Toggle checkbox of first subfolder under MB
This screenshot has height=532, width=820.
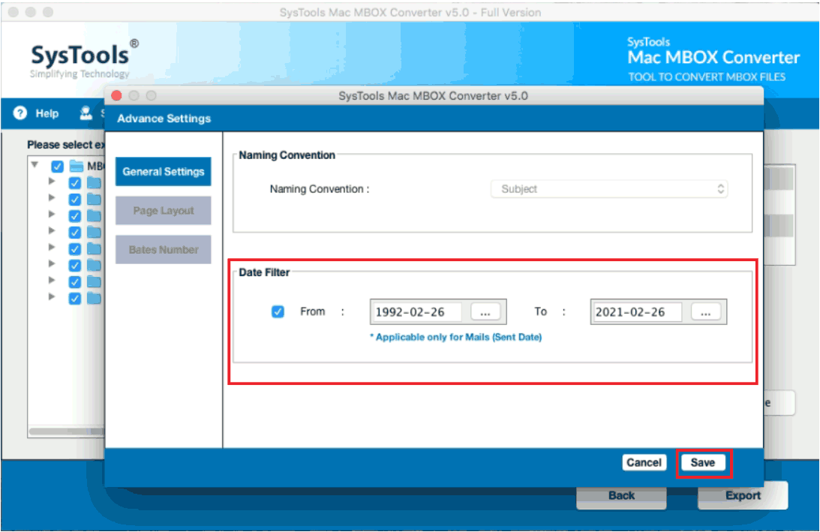point(75,183)
